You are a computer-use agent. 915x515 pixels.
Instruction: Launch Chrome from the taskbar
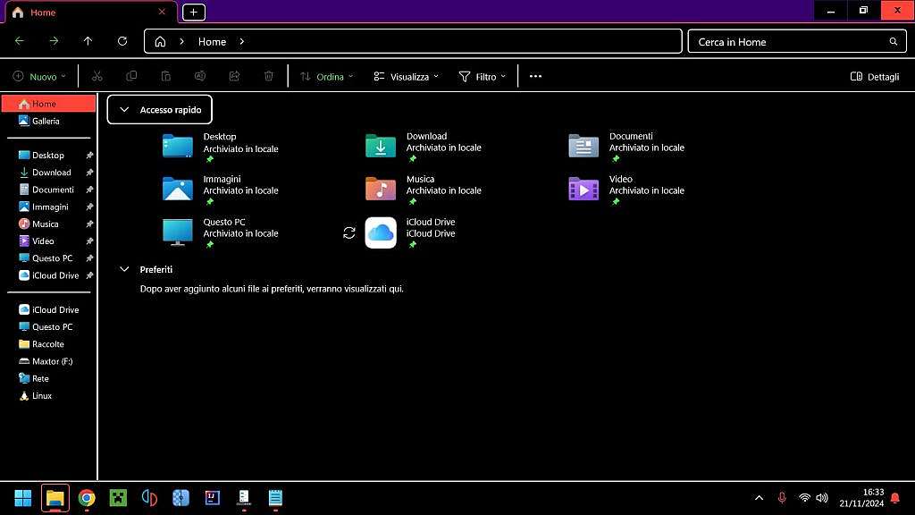(86, 497)
